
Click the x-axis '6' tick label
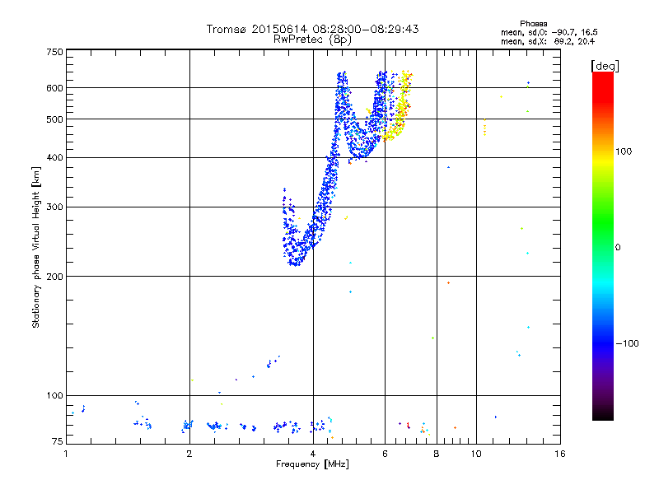(x=385, y=454)
